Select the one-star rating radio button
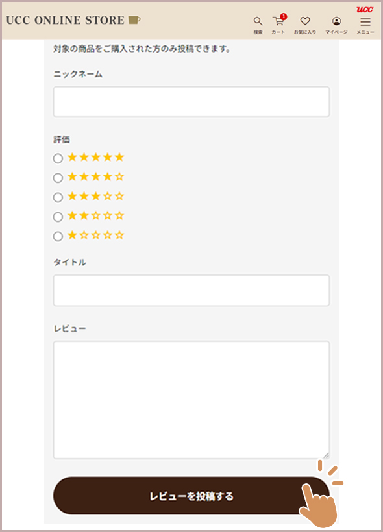The width and height of the screenshot is (383, 532). tap(58, 236)
